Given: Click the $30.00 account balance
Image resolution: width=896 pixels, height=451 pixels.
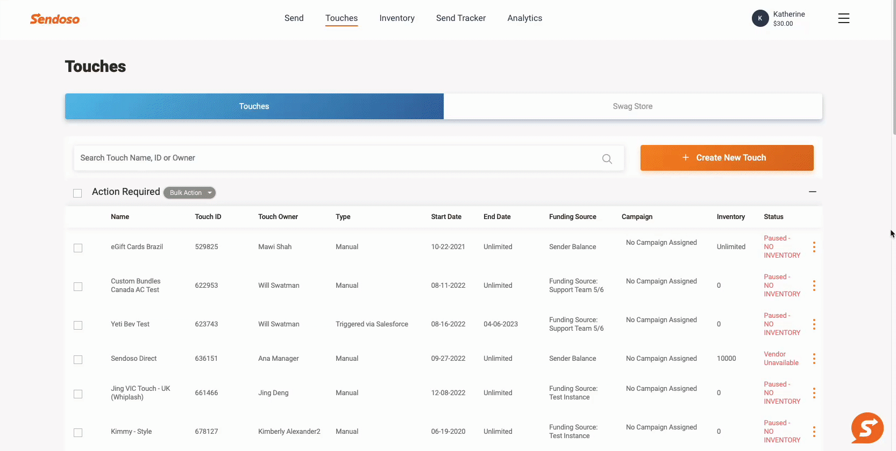Looking at the screenshot, I should point(783,24).
